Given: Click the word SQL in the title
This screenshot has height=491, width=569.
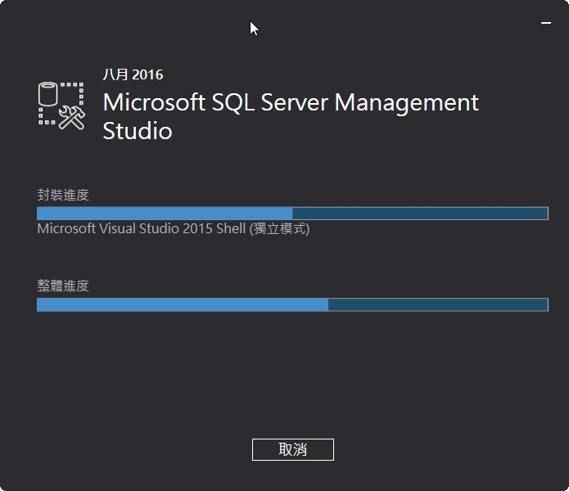Looking at the screenshot, I should click(233, 102).
